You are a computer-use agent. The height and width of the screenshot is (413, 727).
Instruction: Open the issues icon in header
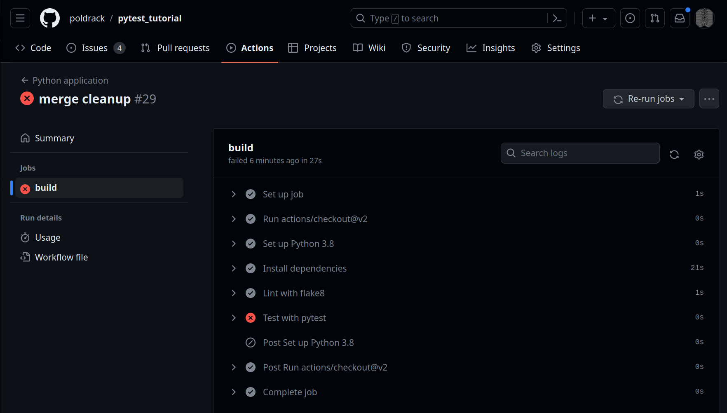630,18
